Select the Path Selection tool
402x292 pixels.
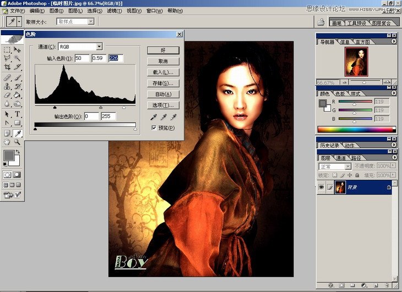7,114
